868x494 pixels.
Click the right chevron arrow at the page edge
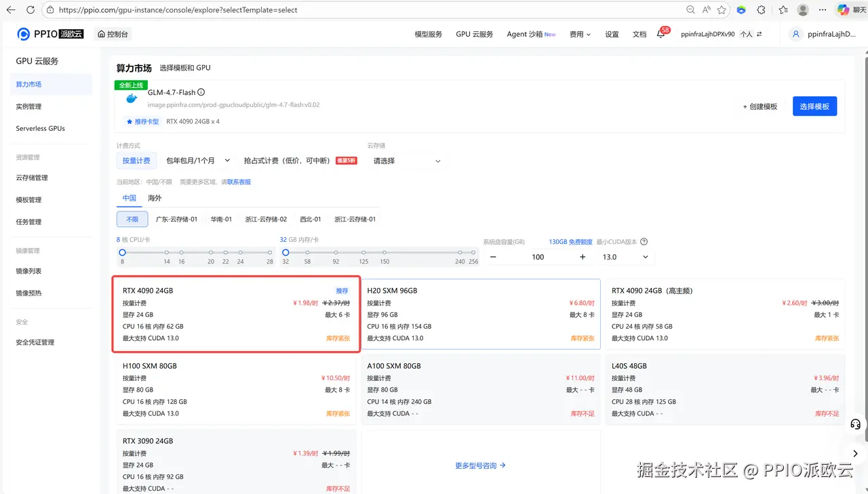click(x=855, y=453)
